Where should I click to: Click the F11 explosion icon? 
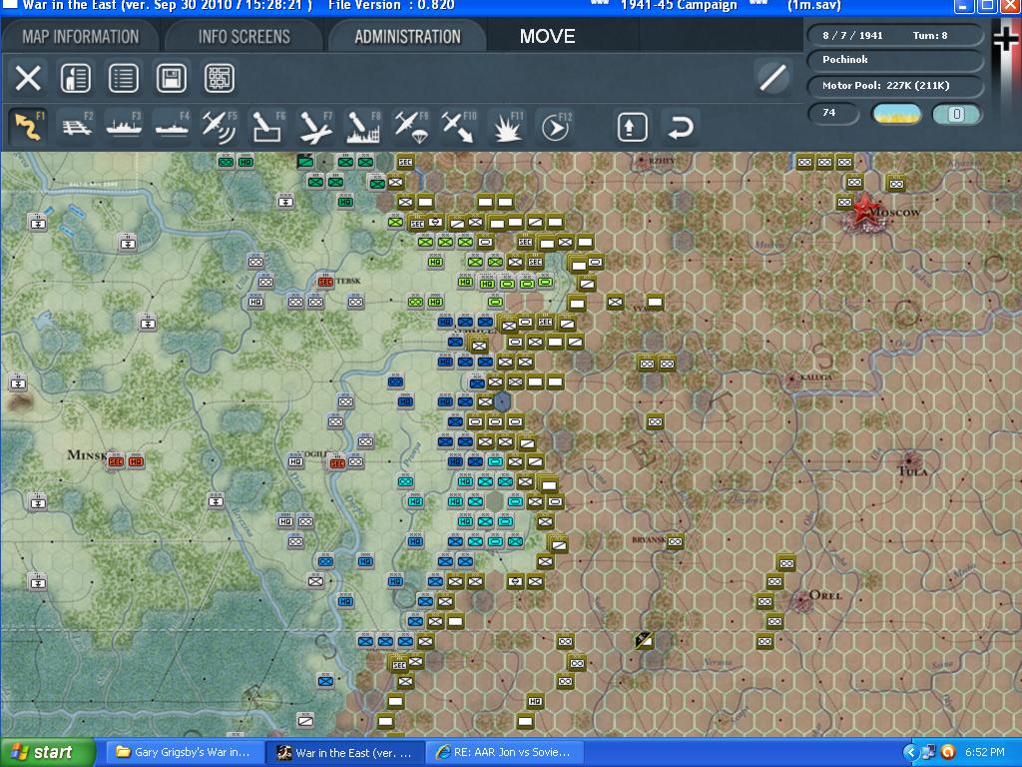[507, 126]
